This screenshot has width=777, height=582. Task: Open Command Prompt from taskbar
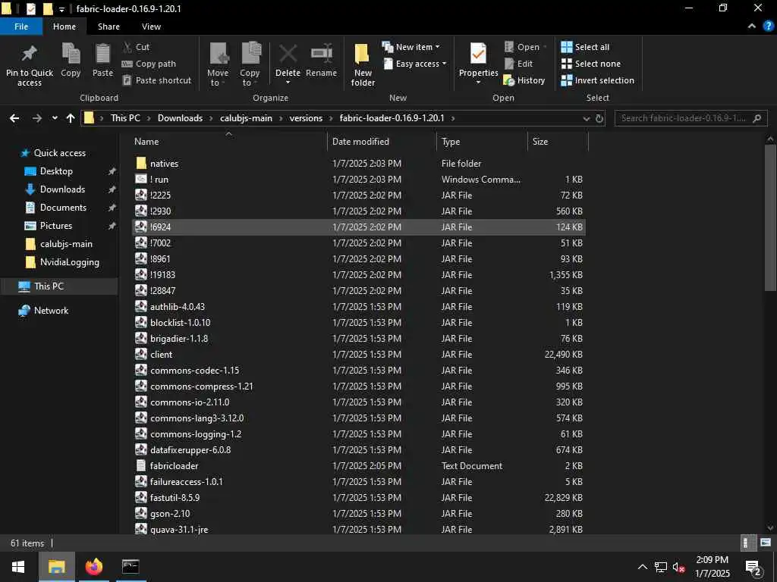click(131, 567)
